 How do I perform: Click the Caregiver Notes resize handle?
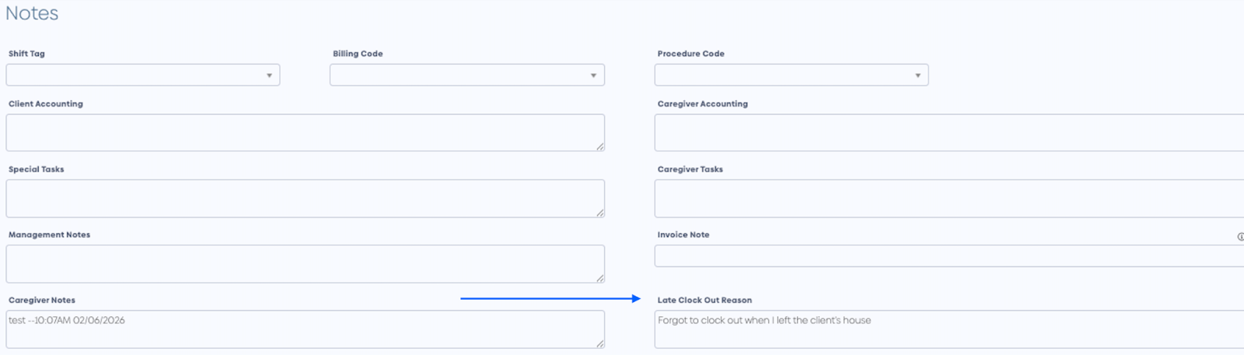(600, 343)
